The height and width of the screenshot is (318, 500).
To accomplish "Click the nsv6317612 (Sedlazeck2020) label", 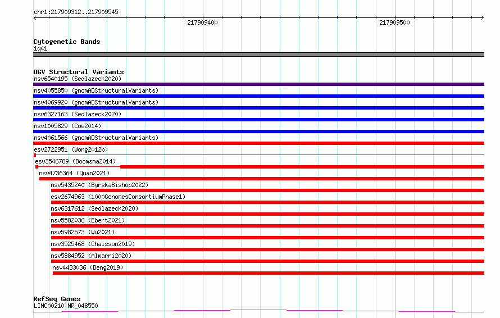I will (94, 208).
